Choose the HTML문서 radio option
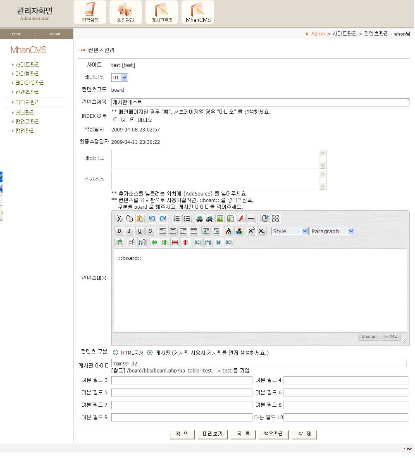The width and height of the screenshot is (415, 458). click(116, 353)
